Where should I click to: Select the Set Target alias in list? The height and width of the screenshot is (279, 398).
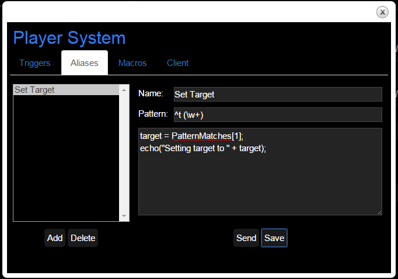66,90
